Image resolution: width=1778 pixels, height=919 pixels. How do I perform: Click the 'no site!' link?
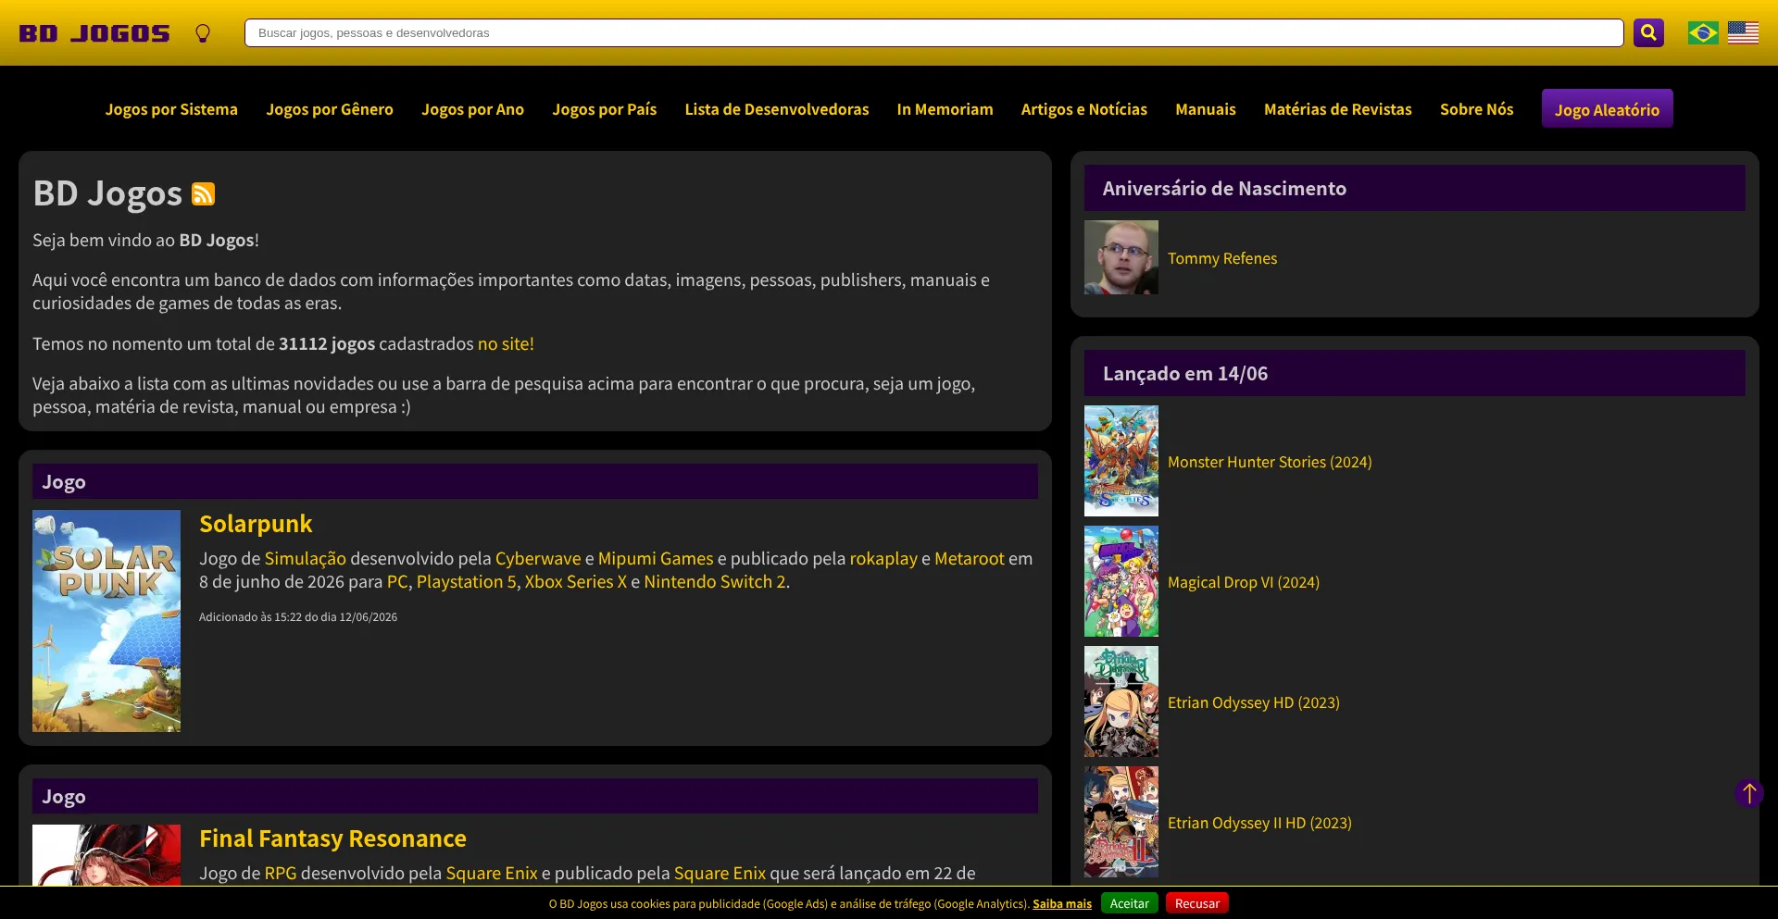click(506, 343)
